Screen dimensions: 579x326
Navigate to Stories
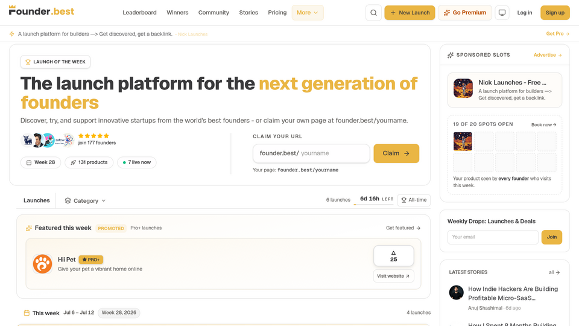point(248,13)
